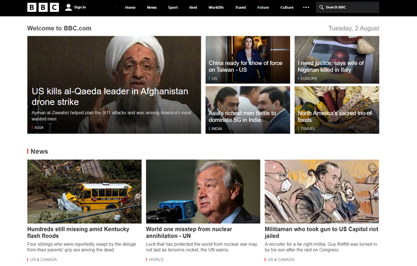Screen dimensions: 417x266
Task: Open China ready for show of force story
Action: click(x=245, y=67)
